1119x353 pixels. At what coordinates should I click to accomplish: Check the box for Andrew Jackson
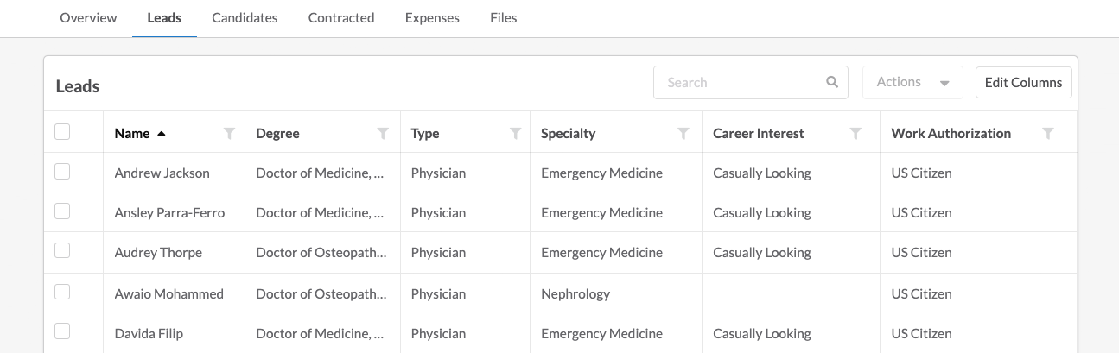(x=62, y=172)
